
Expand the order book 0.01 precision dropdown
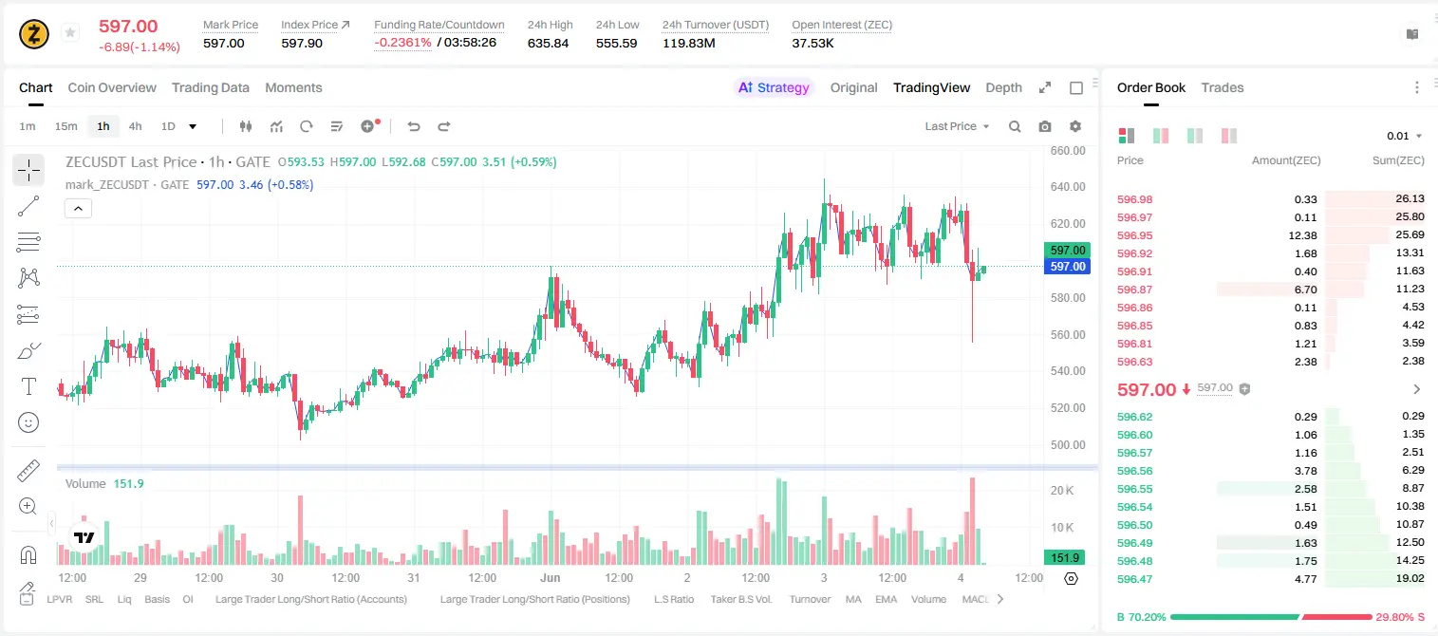click(x=1405, y=136)
